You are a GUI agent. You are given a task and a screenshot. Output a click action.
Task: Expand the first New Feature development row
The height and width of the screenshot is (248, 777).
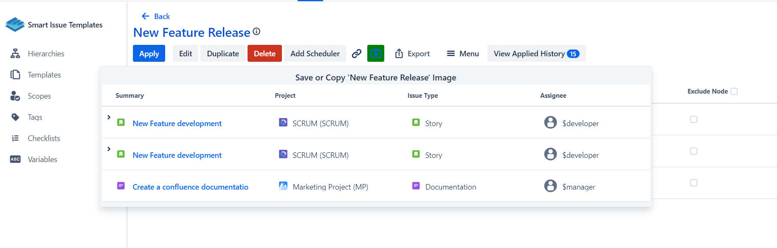click(x=109, y=117)
